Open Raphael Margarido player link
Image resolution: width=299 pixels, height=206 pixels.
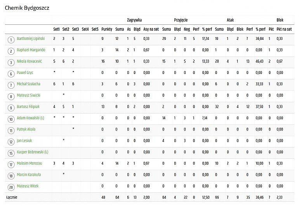[31, 50]
